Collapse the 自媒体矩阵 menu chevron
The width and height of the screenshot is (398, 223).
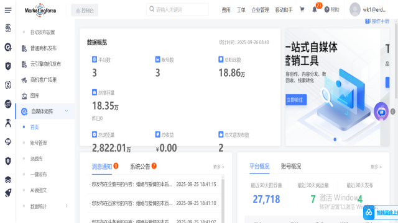click(67, 111)
